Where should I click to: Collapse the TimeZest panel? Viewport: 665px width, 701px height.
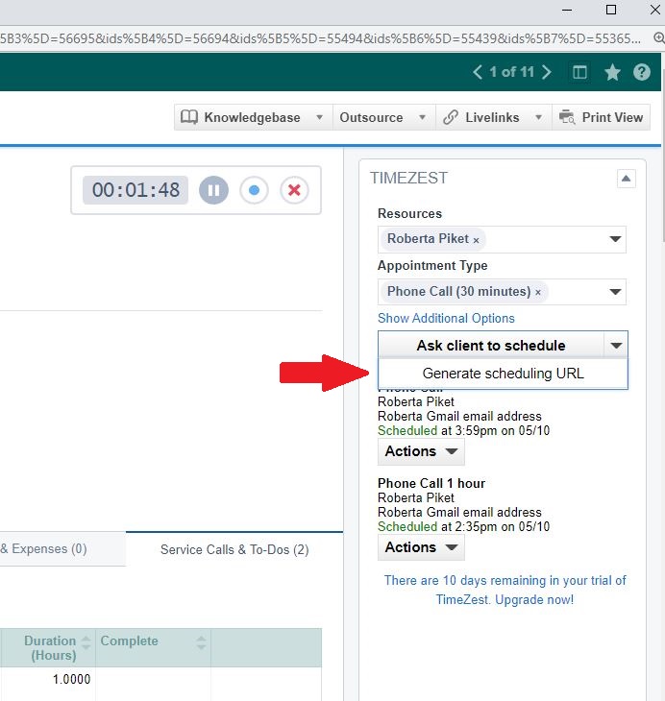coord(626,178)
